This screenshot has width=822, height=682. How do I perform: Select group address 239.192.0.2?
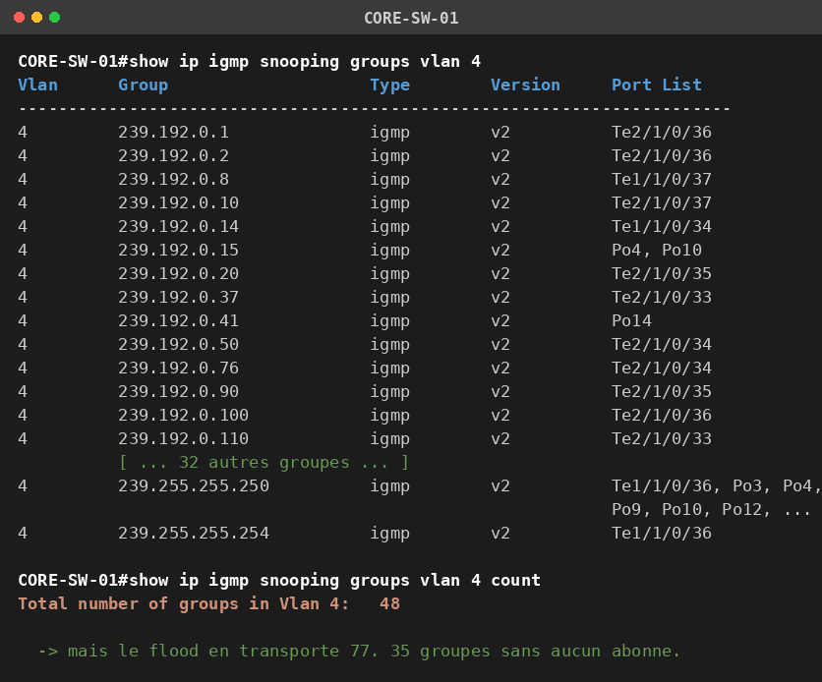pos(173,155)
